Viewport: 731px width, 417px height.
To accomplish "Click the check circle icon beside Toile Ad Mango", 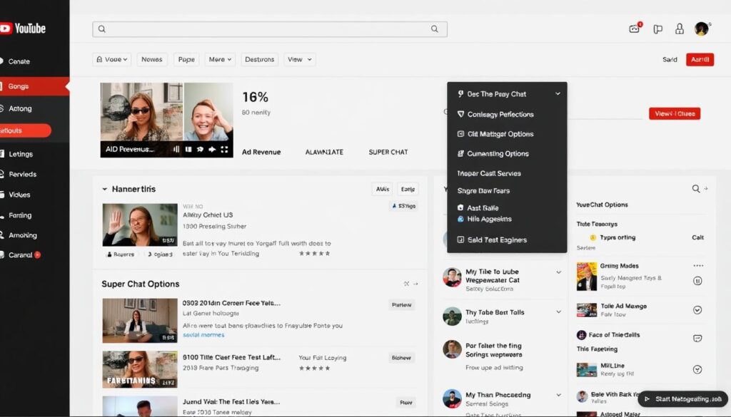I will [697, 310].
